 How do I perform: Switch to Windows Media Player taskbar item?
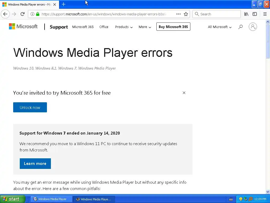click(x=51, y=199)
